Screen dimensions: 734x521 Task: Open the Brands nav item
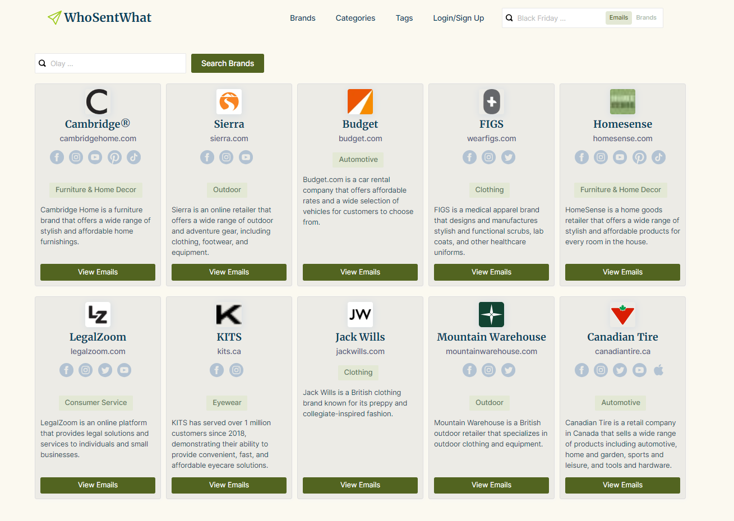[303, 18]
